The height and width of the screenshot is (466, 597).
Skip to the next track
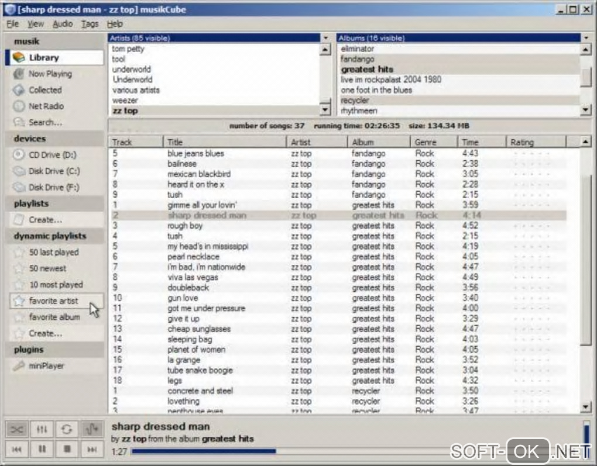point(92,449)
